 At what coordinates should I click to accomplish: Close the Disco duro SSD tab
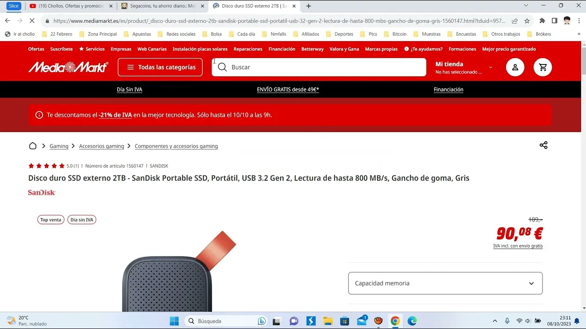pyautogui.click(x=294, y=6)
